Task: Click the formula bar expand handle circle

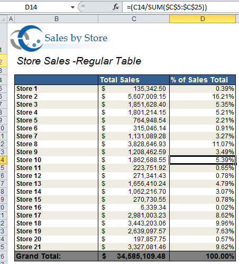Action: click(83, 7)
